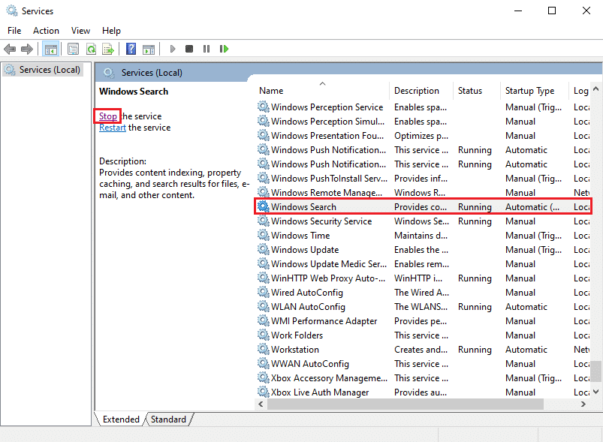The height and width of the screenshot is (442, 603).
Task: Click the horizontal scrollbar right arrow
Action: (583, 404)
